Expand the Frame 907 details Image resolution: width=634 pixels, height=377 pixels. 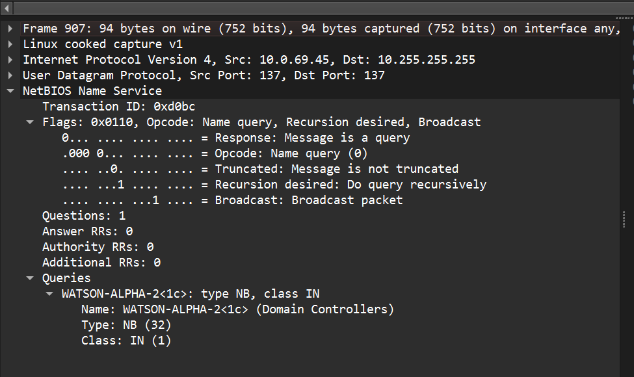(10, 29)
